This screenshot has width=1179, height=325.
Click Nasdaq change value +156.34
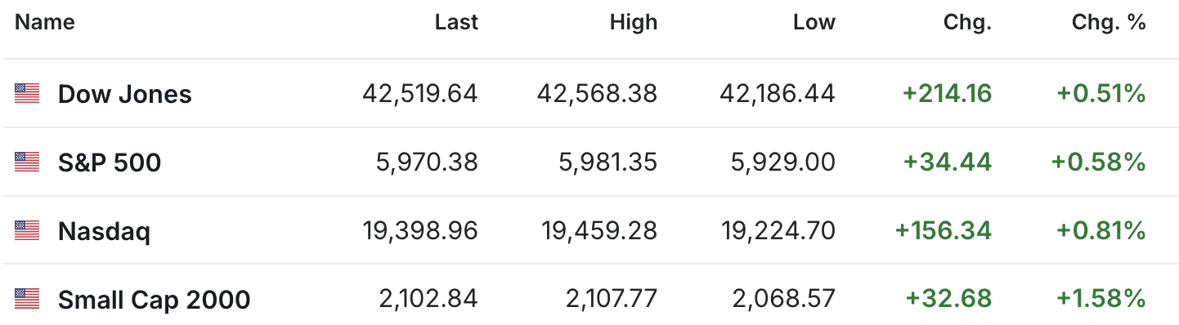coord(944,231)
